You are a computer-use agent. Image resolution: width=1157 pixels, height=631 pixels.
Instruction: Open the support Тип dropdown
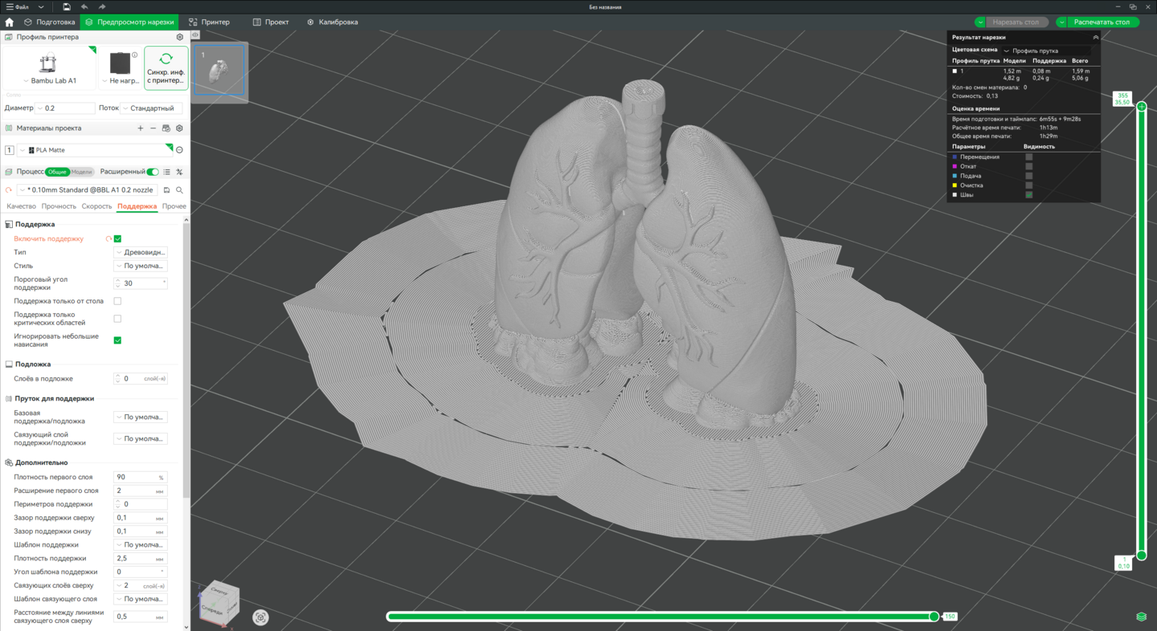(x=141, y=252)
